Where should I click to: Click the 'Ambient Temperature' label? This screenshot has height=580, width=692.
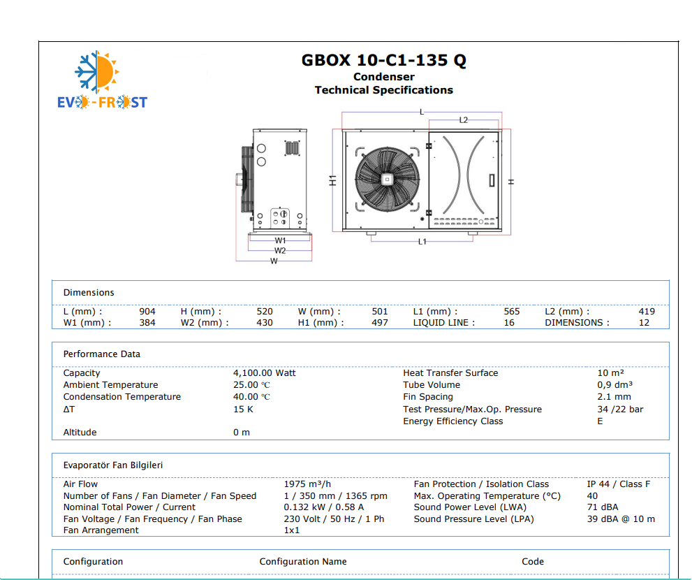pos(110,385)
